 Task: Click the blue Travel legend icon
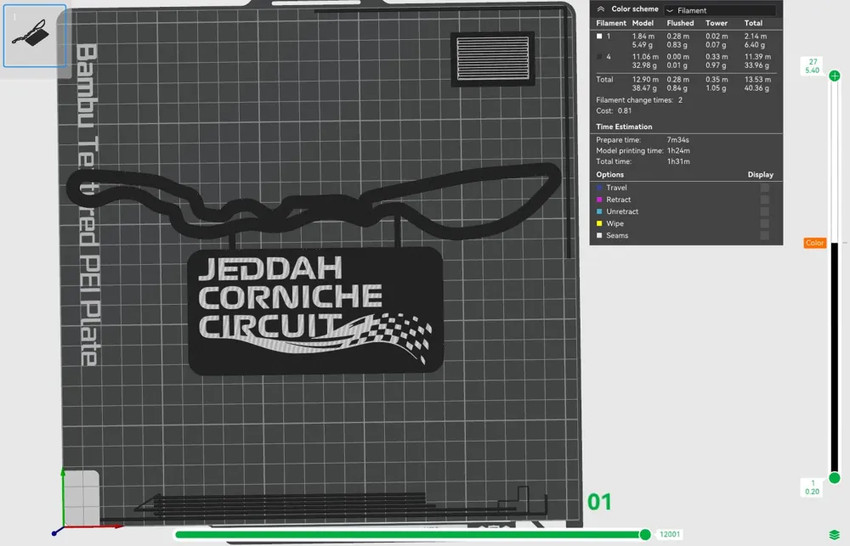[599, 188]
